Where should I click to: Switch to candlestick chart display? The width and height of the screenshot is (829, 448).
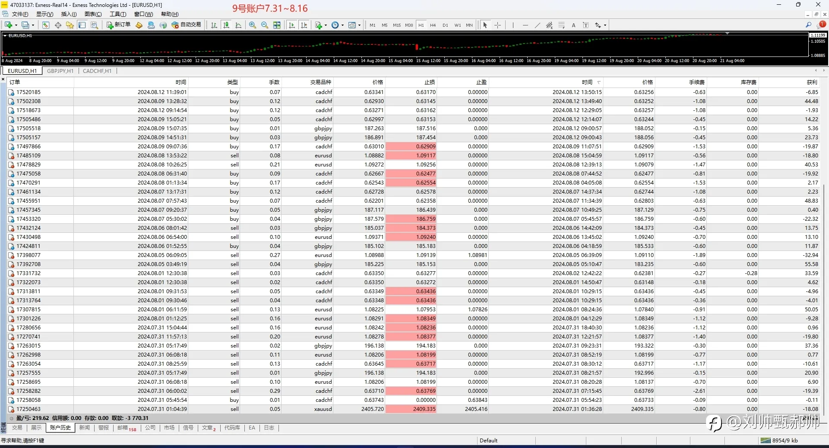[x=226, y=25]
